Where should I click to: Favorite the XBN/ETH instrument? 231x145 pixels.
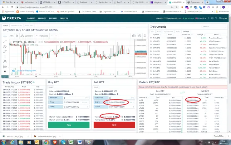pyautogui.click(x=151, y=41)
